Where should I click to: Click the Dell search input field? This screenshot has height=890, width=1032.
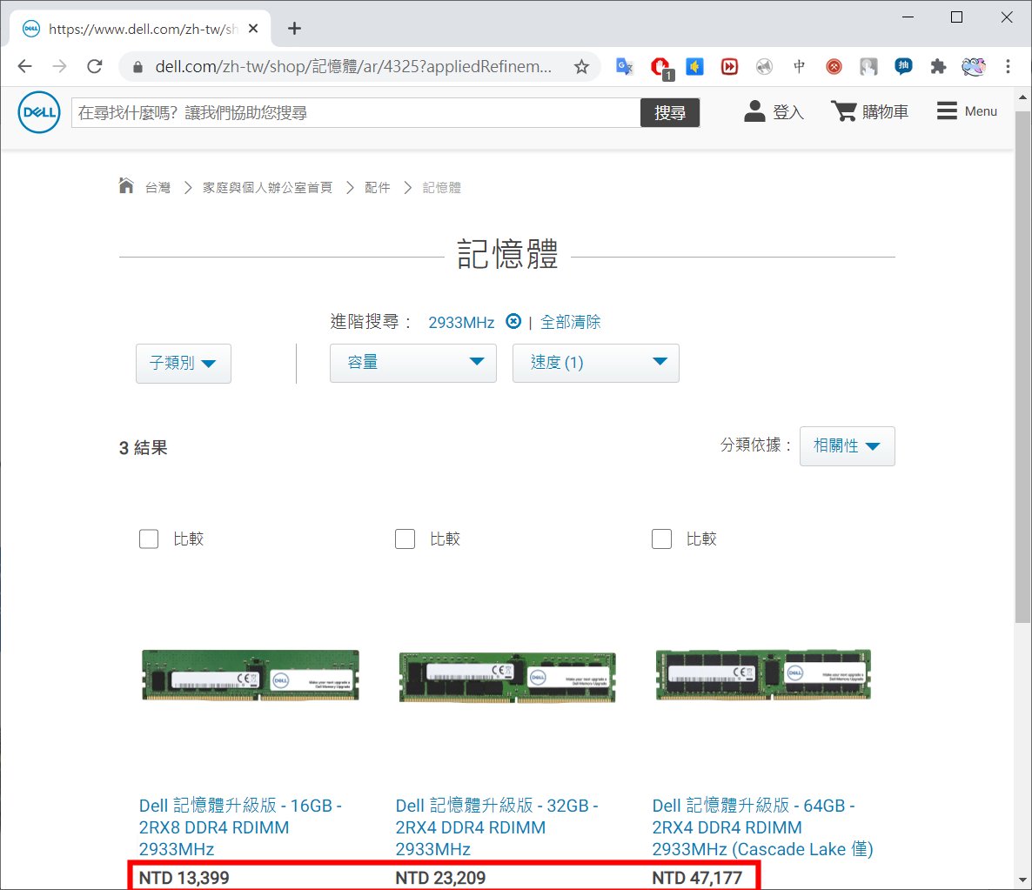tap(355, 112)
